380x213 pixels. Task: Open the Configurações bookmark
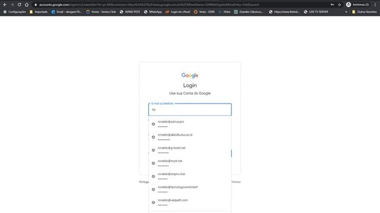(x=14, y=12)
